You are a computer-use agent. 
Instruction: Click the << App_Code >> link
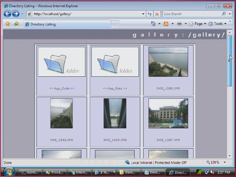point(62,88)
